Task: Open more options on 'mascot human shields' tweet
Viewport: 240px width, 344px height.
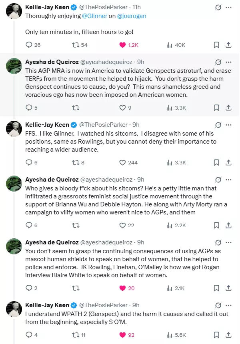Action: pyautogui.click(x=228, y=242)
